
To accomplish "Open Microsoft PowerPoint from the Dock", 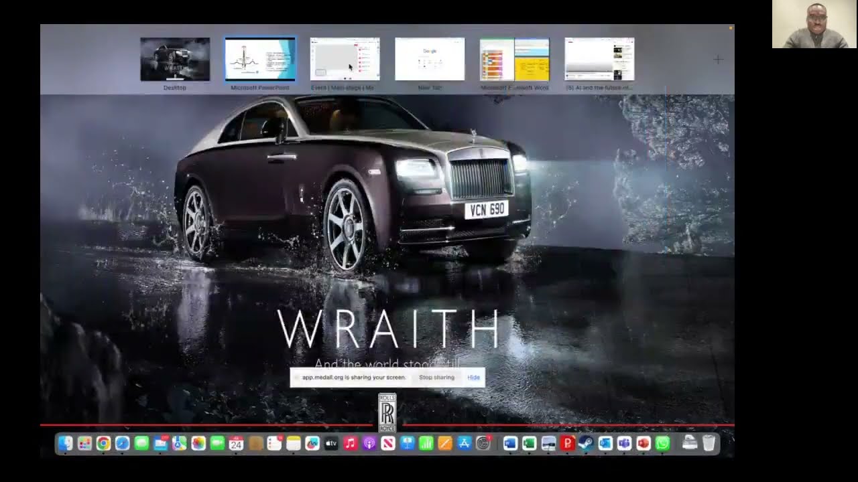I will tap(643, 443).
